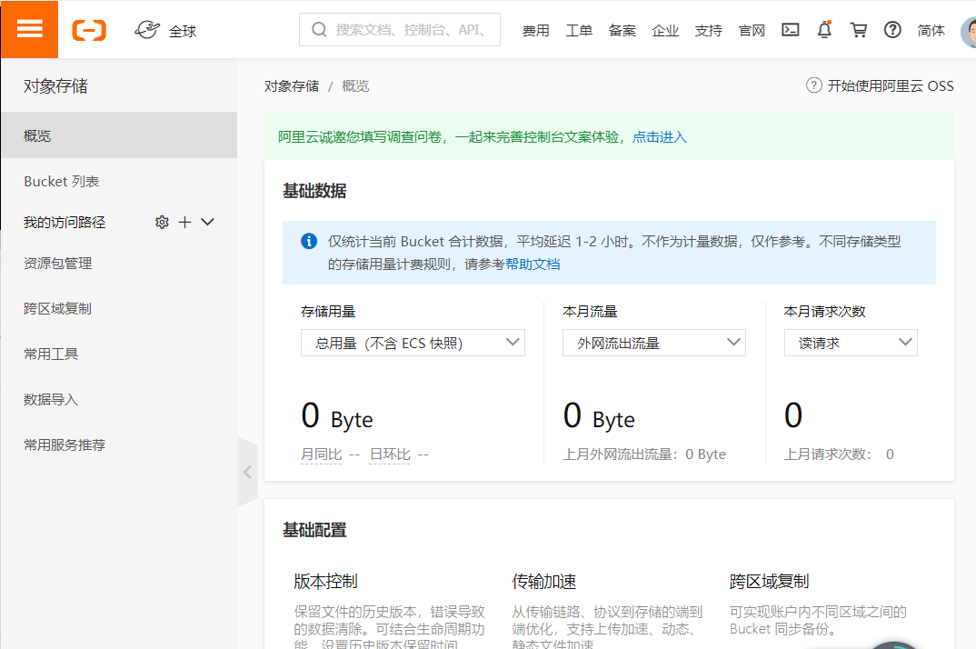Open 开始使用阿里云 OSS guide
Screen dimensions: 976x649
(880, 86)
